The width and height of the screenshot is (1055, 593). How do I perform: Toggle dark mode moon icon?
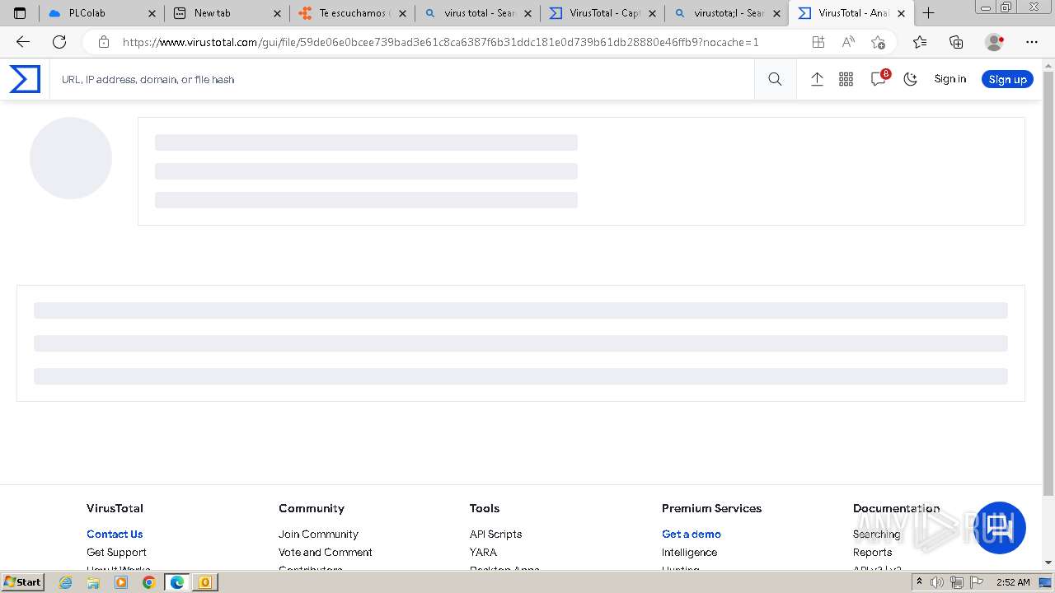[910, 79]
